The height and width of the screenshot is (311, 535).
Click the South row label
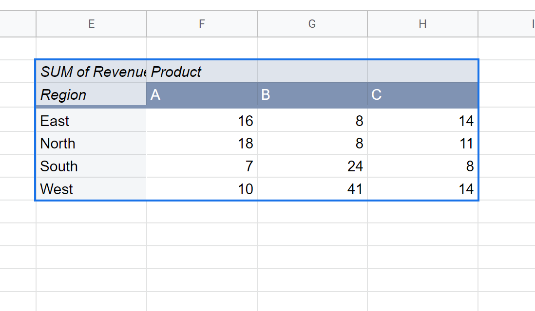tap(92, 166)
